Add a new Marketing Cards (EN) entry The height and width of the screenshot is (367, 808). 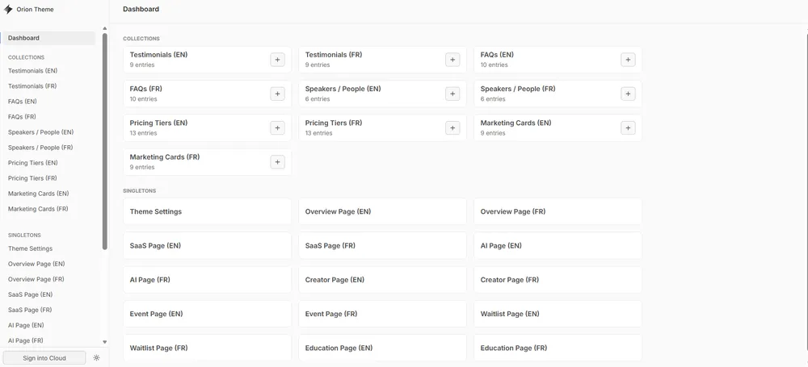pyautogui.click(x=628, y=127)
